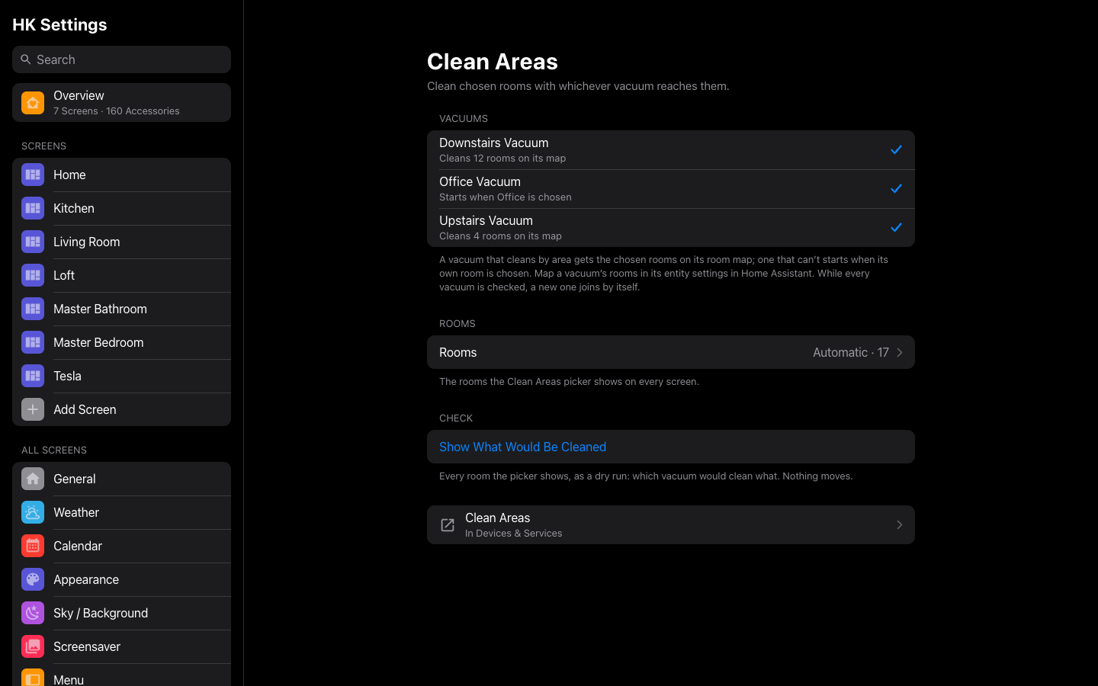Click the Living Room screen icon

[33, 242]
